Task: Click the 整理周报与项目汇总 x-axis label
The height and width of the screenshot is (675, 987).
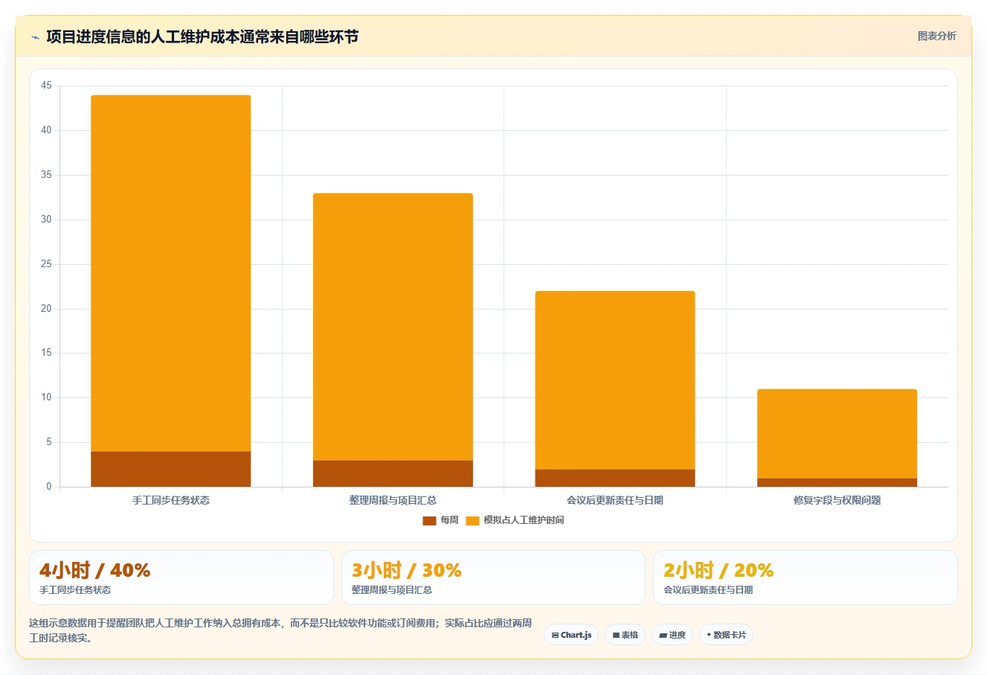Action: pyautogui.click(x=393, y=500)
